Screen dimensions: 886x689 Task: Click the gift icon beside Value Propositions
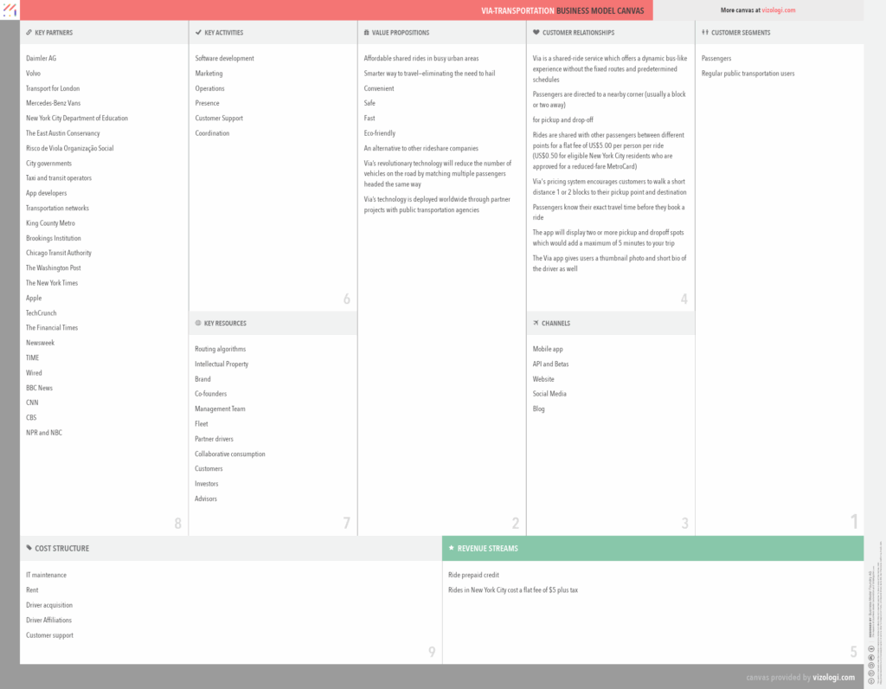366,33
